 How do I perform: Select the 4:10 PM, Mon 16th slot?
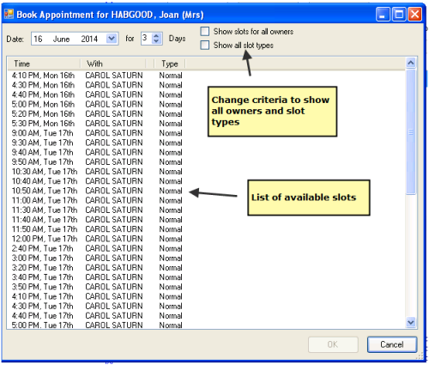point(97,76)
